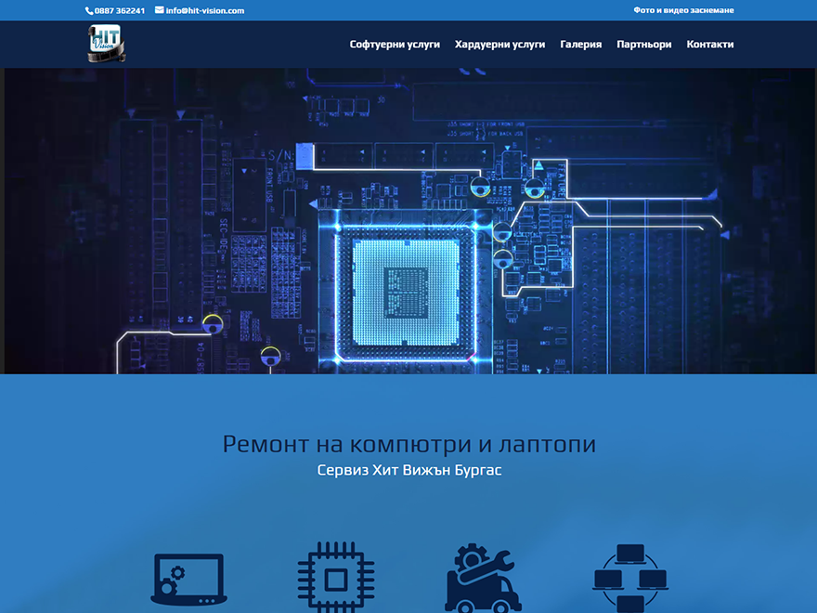
Task: Open the Партньори menu item
Action: pos(644,45)
